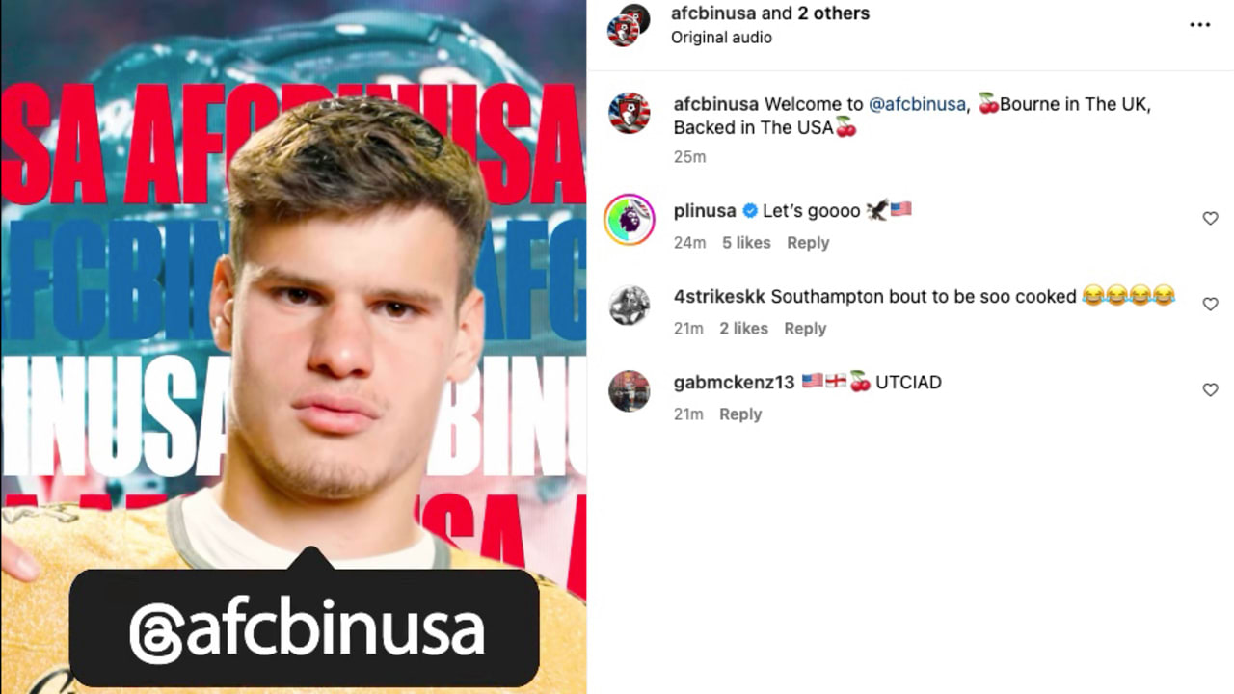This screenshot has height=694, width=1234.
Task: Click the Threads logo on the video sticker
Action: click(x=151, y=632)
